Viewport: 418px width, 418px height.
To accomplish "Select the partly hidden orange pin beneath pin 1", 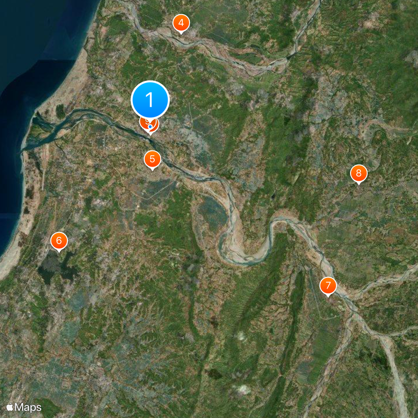I will click(x=149, y=126).
